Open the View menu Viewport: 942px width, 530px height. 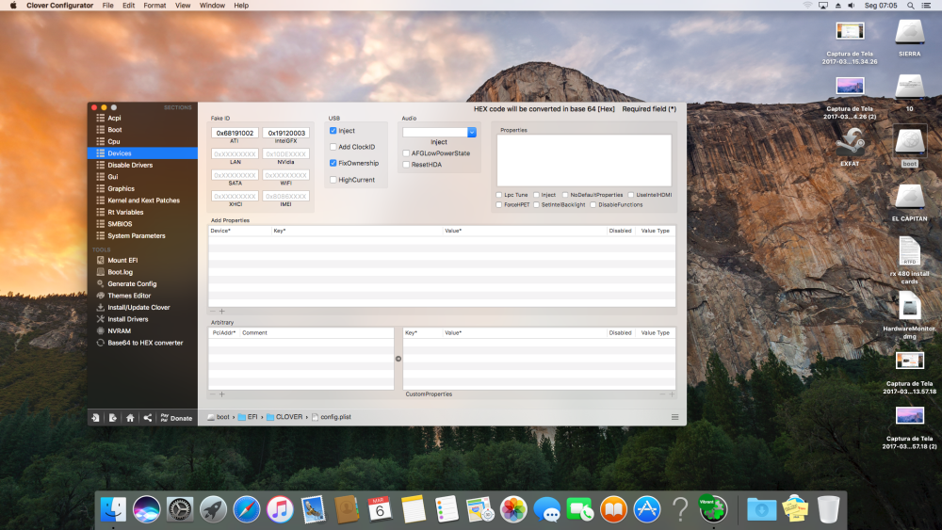183,6
